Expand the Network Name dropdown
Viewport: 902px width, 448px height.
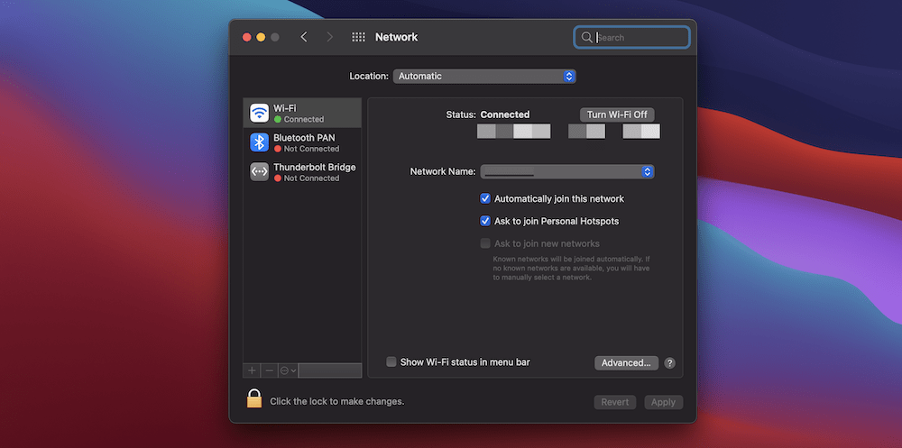pos(566,171)
